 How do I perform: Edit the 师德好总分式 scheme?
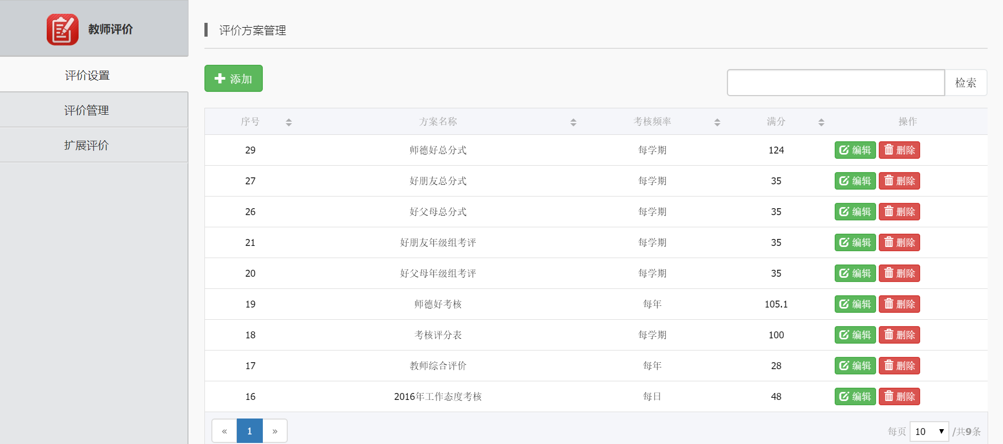point(855,150)
